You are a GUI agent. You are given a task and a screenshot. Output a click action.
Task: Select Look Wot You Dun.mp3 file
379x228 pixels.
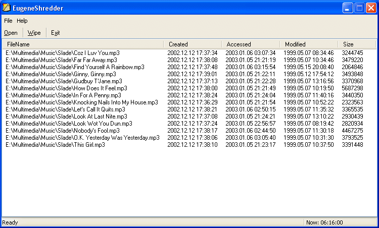point(69,124)
